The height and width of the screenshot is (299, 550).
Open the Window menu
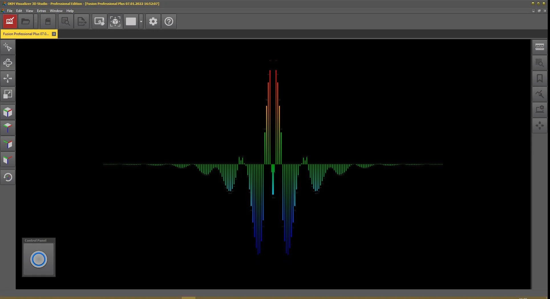tap(56, 11)
